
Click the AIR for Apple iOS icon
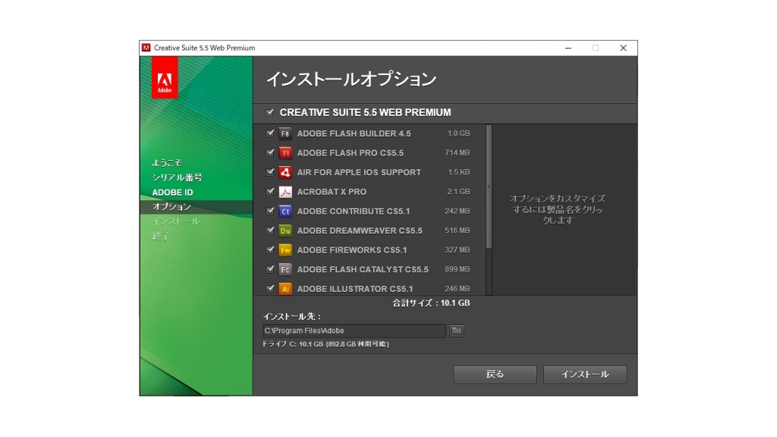pyautogui.click(x=285, y=172)
